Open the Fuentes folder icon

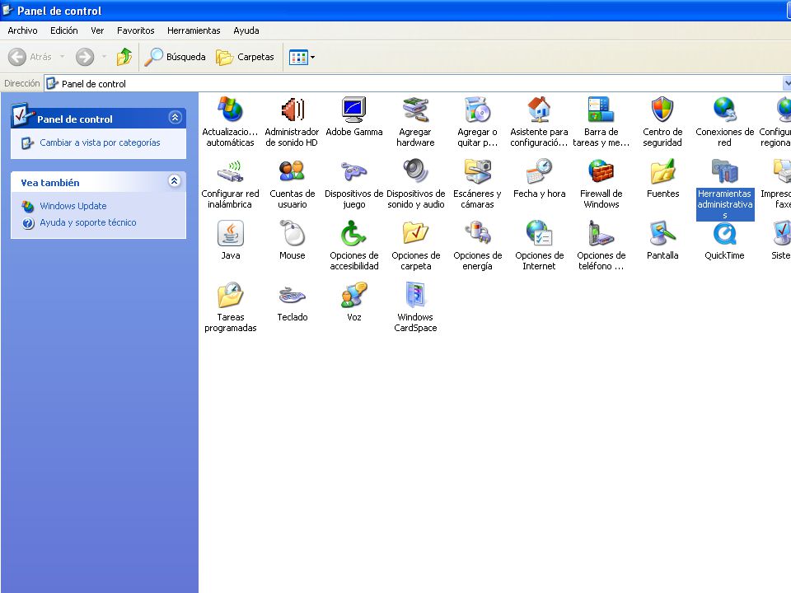pyautogui.click(x=662, y=171)
